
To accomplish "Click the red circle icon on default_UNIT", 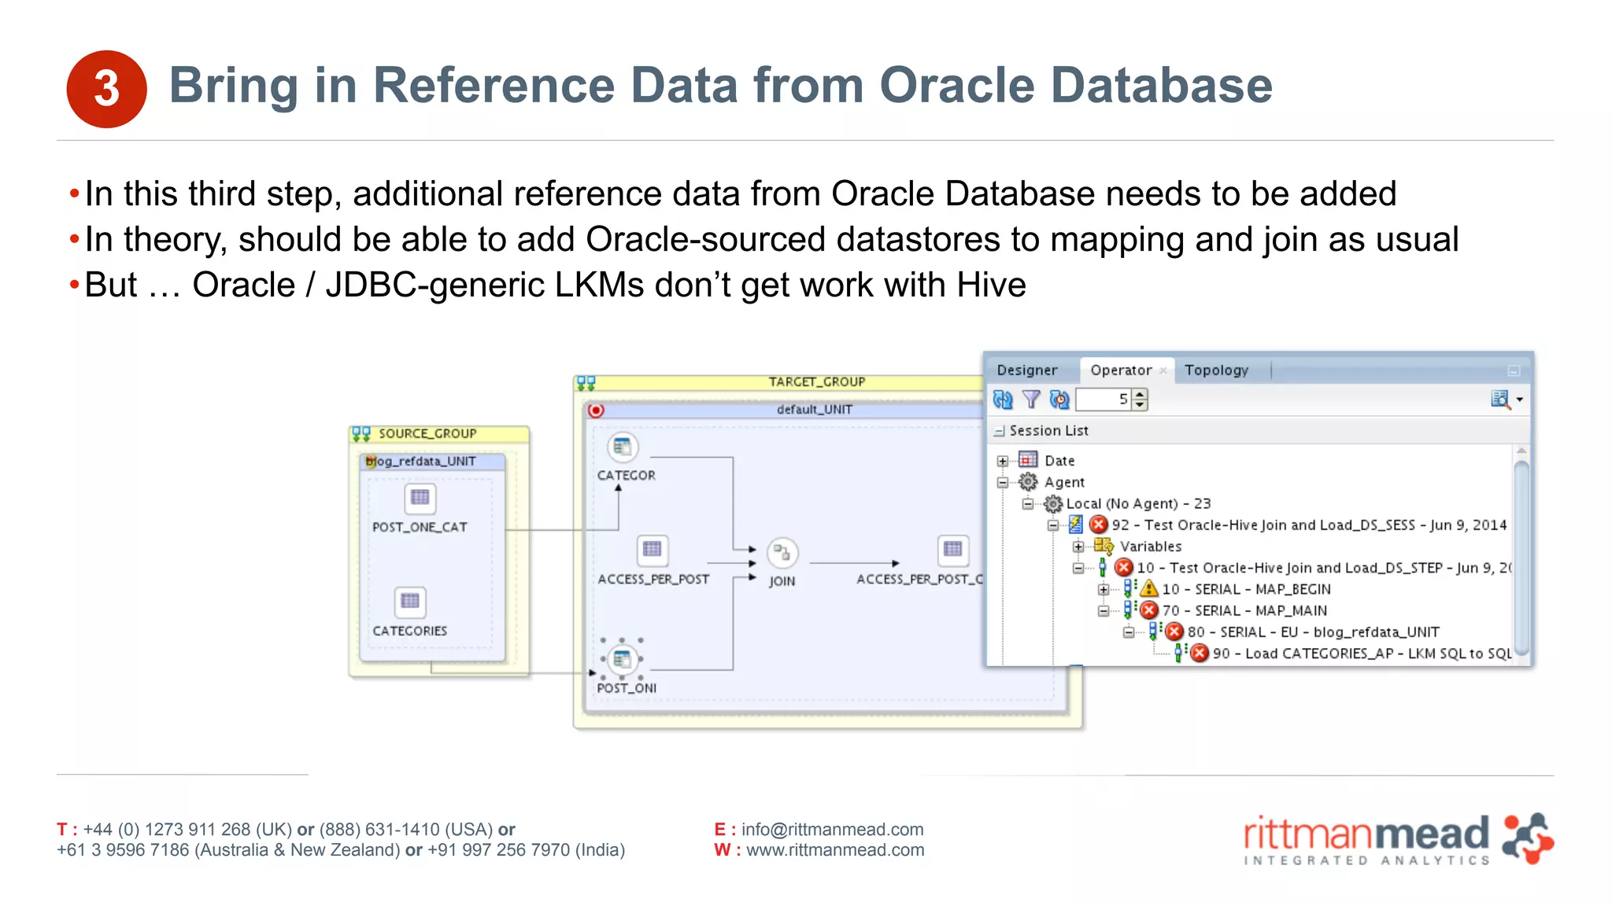I will [596, 411].
